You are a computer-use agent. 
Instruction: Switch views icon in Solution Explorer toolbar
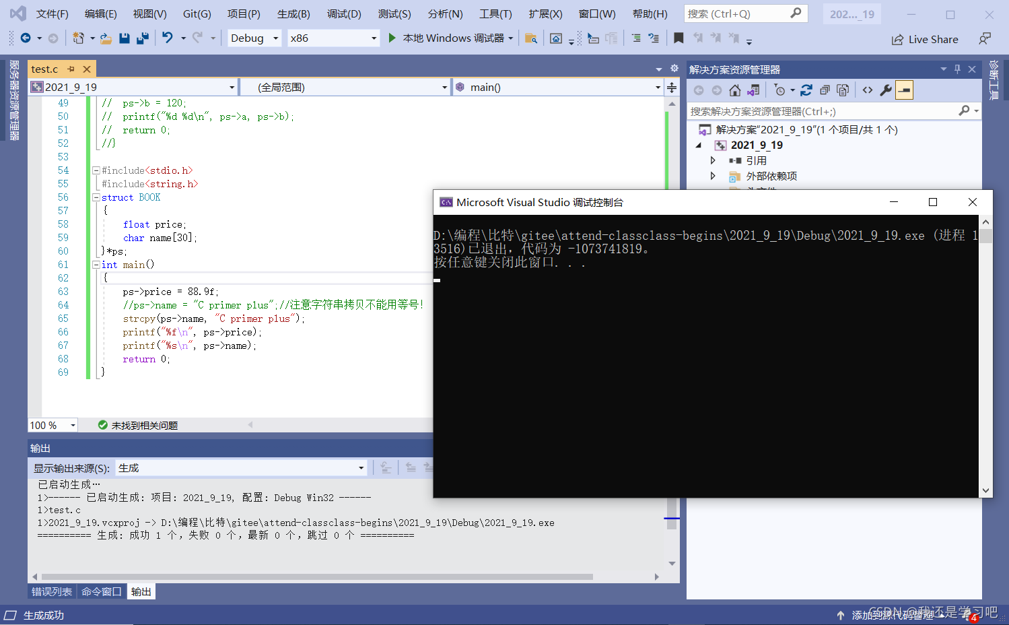(x=753, y=90)
